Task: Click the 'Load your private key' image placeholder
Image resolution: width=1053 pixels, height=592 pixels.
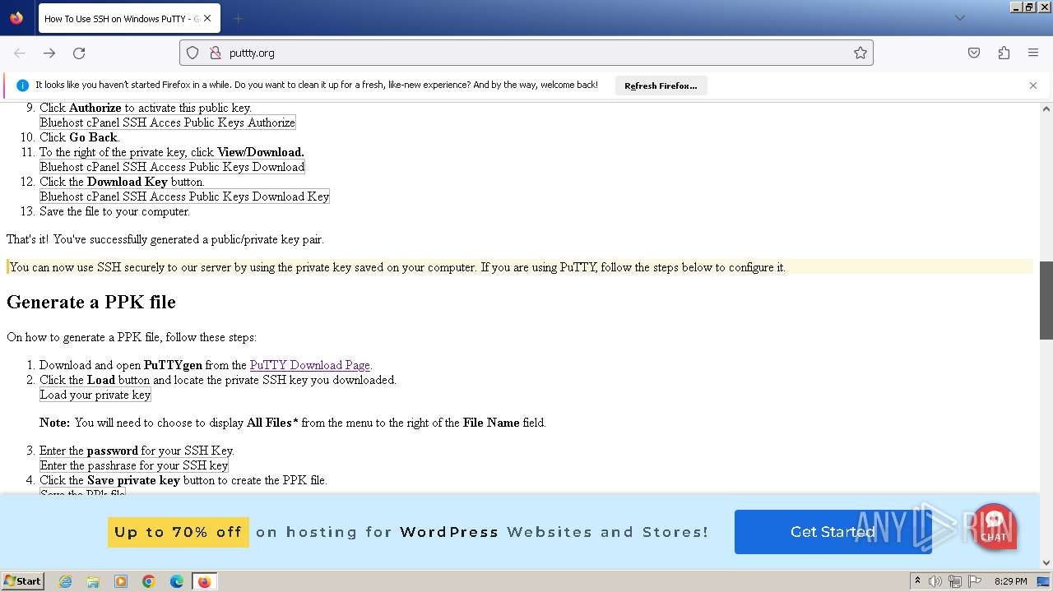Action: click(95, 395)
